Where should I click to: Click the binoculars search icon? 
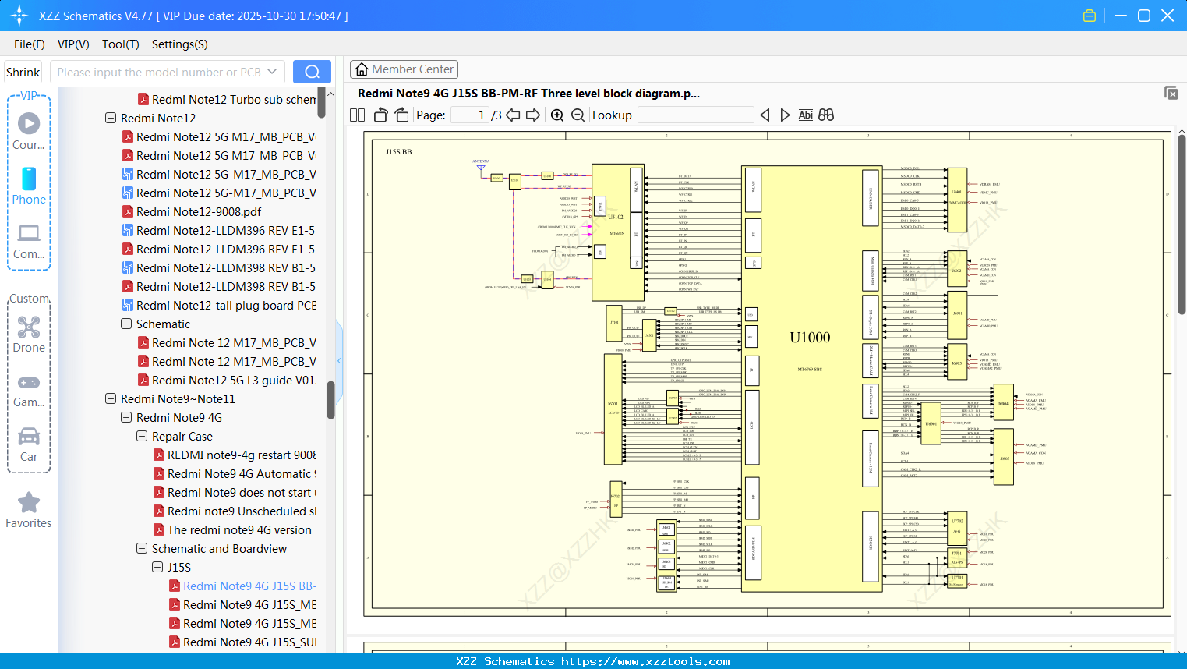point(826,115)
